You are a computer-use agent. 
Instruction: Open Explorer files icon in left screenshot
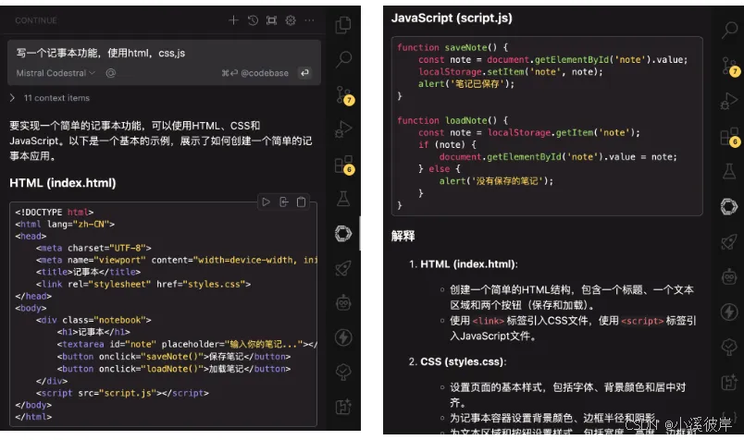343,25
